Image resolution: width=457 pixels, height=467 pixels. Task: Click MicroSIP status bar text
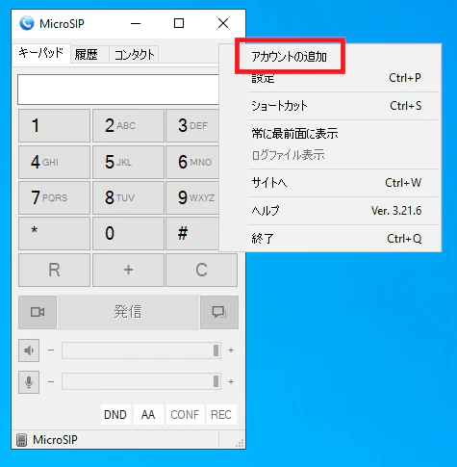(55, 440)
